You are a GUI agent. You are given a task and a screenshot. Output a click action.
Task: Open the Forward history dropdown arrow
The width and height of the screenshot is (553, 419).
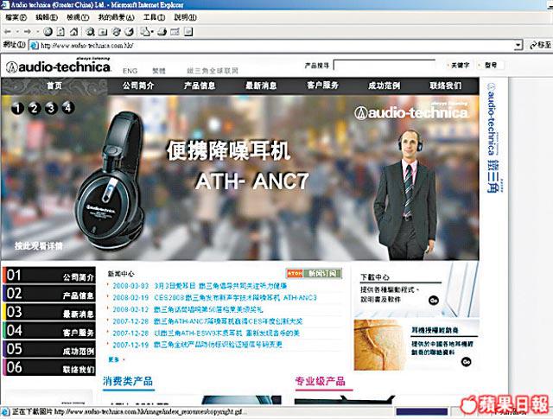(37, 32)
